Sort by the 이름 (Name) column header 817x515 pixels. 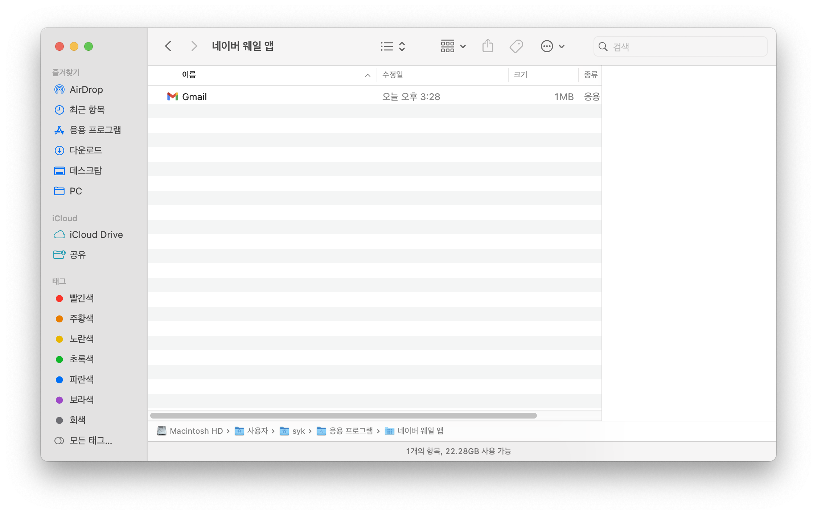tap(189, 75)
